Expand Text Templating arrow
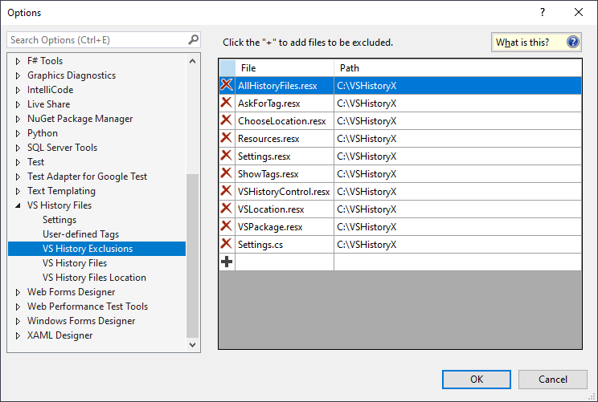598x402 pixels. (18, 191)
